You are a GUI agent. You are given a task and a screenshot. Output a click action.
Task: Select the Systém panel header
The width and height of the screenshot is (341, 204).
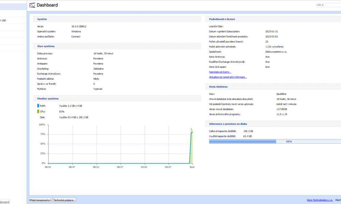click(42, 19)
